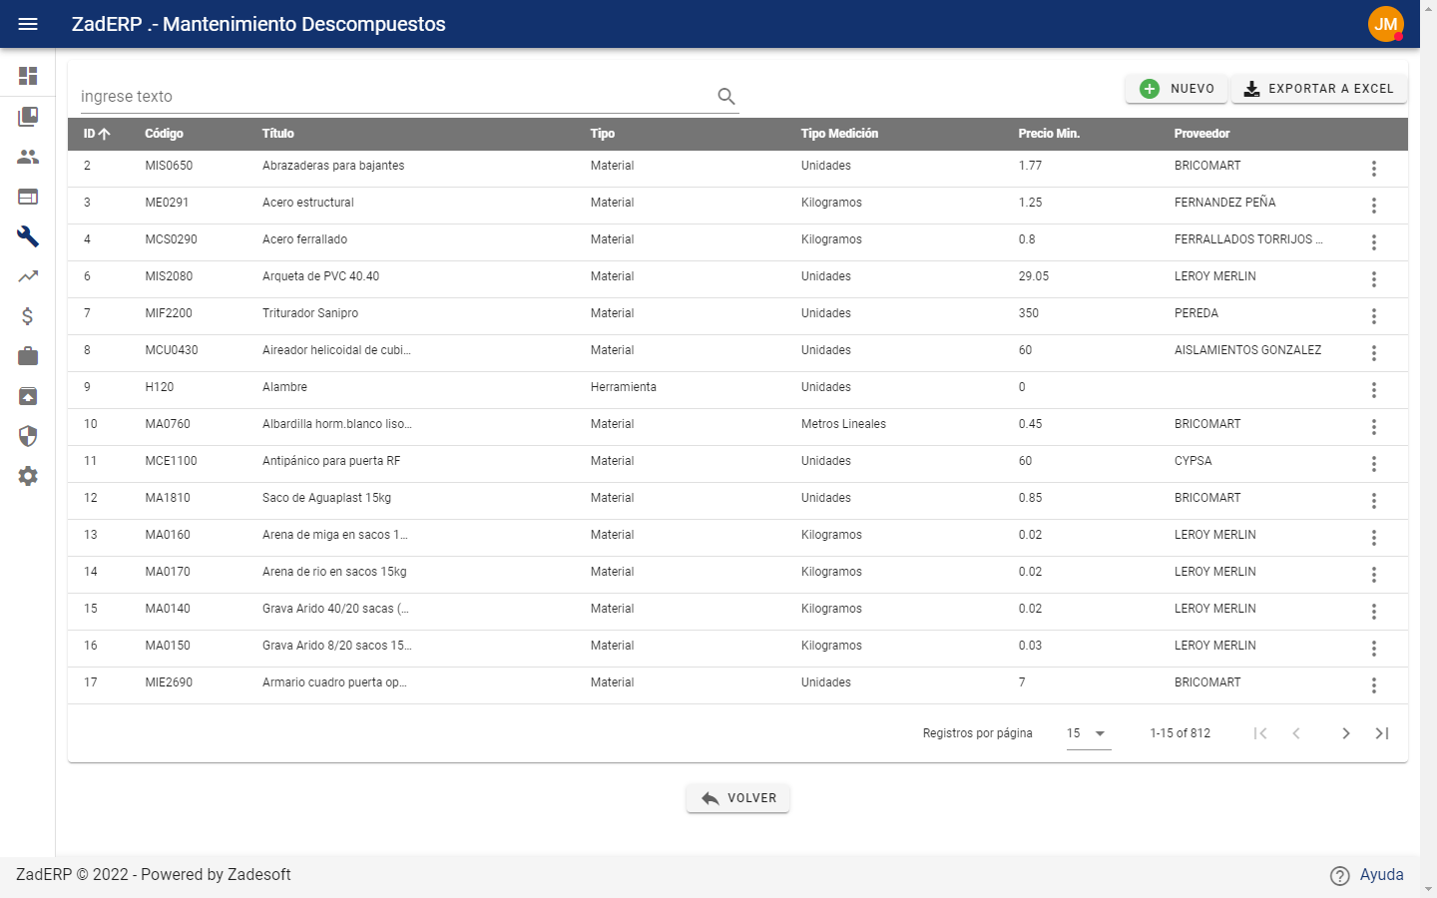Open the web window sidebar icon
1437x898 pixels.
pos(28,197)
